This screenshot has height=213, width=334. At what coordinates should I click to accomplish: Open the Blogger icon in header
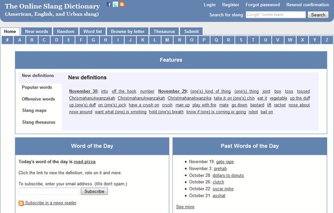click(x=122, y=4)
